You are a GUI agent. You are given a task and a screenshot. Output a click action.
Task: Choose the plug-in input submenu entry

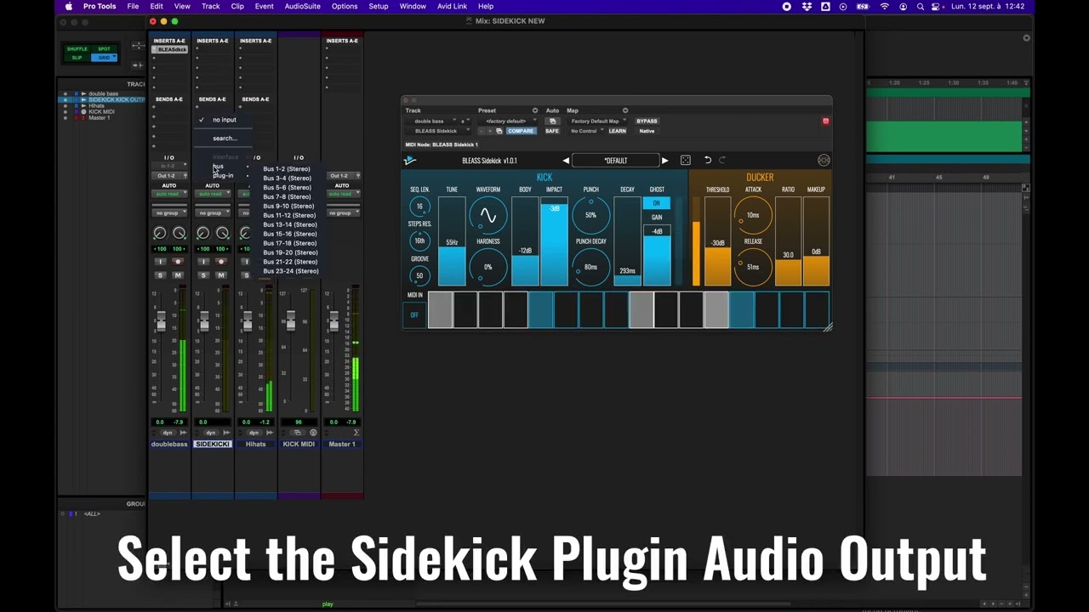(x=224, y=176)
